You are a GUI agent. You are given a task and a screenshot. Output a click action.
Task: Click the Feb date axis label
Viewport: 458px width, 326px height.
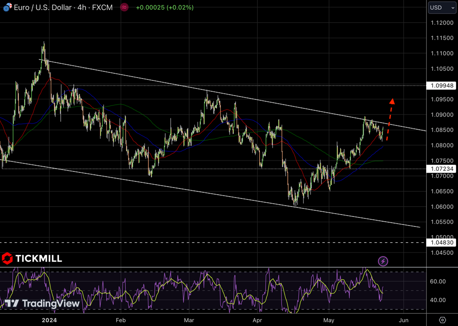tap(121, 320)
